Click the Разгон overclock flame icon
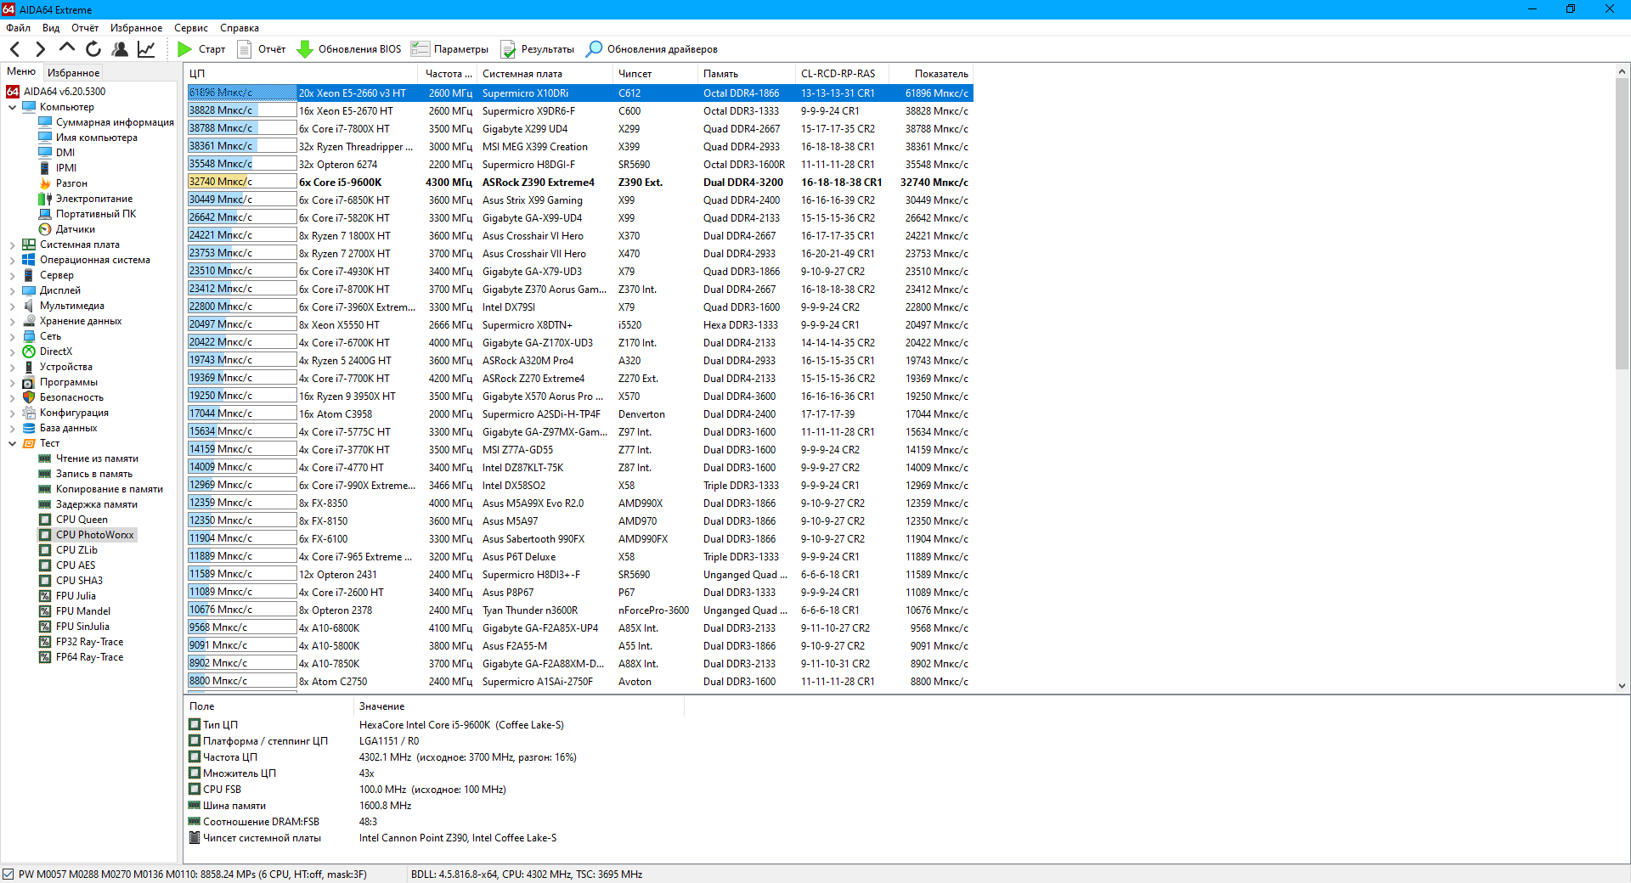 pos(45,183)
